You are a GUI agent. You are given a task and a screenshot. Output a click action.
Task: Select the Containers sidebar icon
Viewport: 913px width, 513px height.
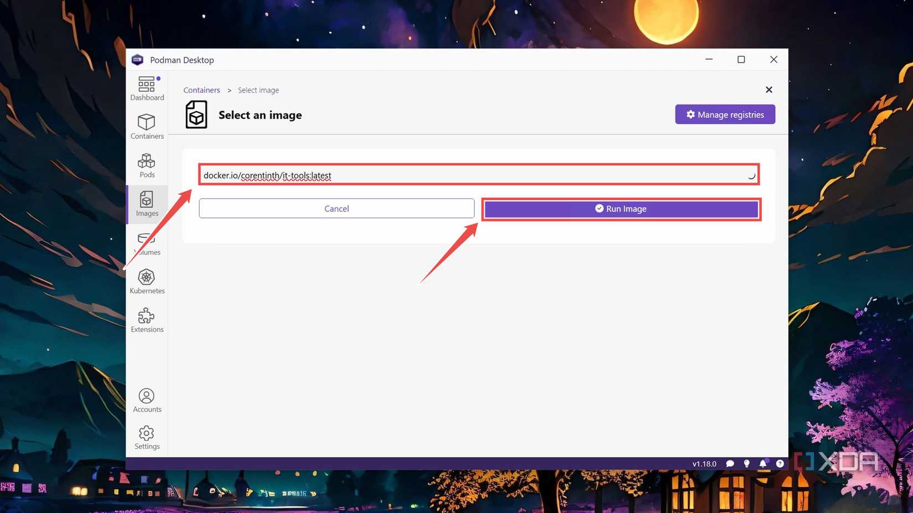(x=147, y=126)
